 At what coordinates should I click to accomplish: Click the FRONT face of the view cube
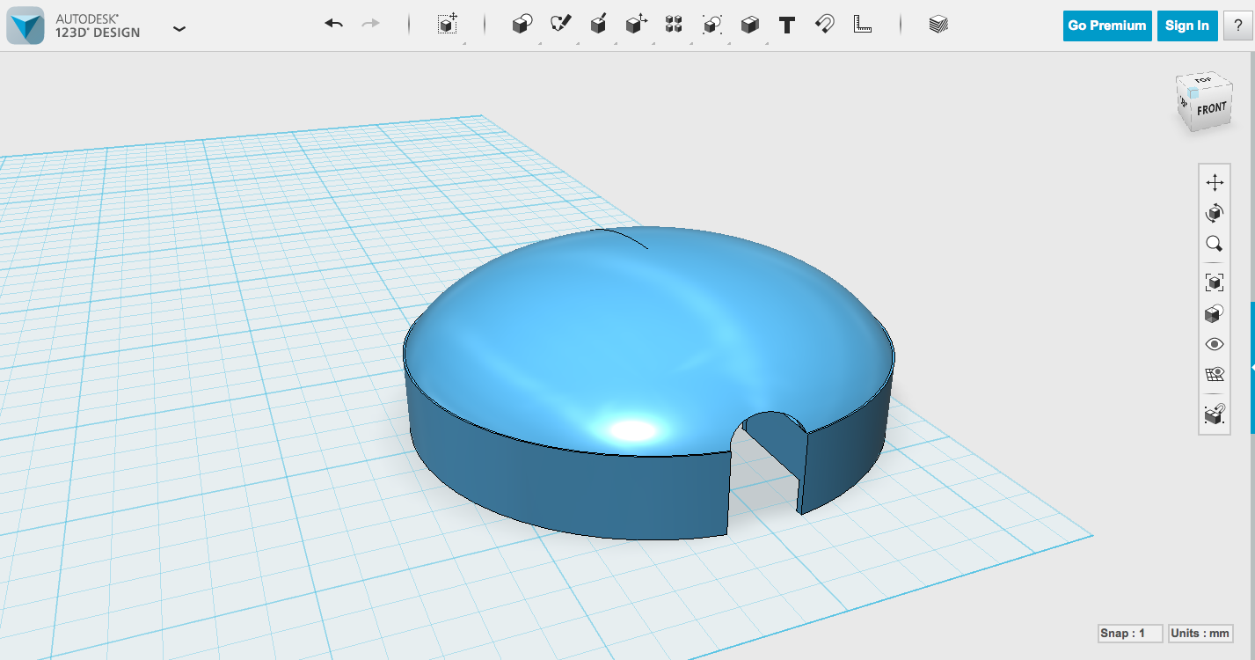point(1212,107)
